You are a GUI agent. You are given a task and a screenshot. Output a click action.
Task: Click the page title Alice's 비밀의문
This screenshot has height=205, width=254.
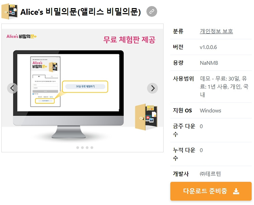(81, 12)
